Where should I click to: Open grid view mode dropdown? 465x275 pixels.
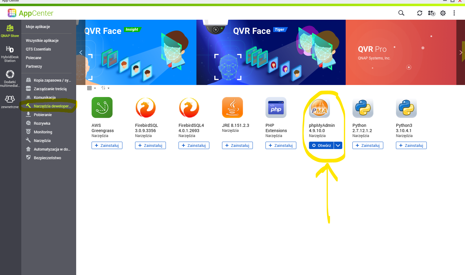[92, 88]
